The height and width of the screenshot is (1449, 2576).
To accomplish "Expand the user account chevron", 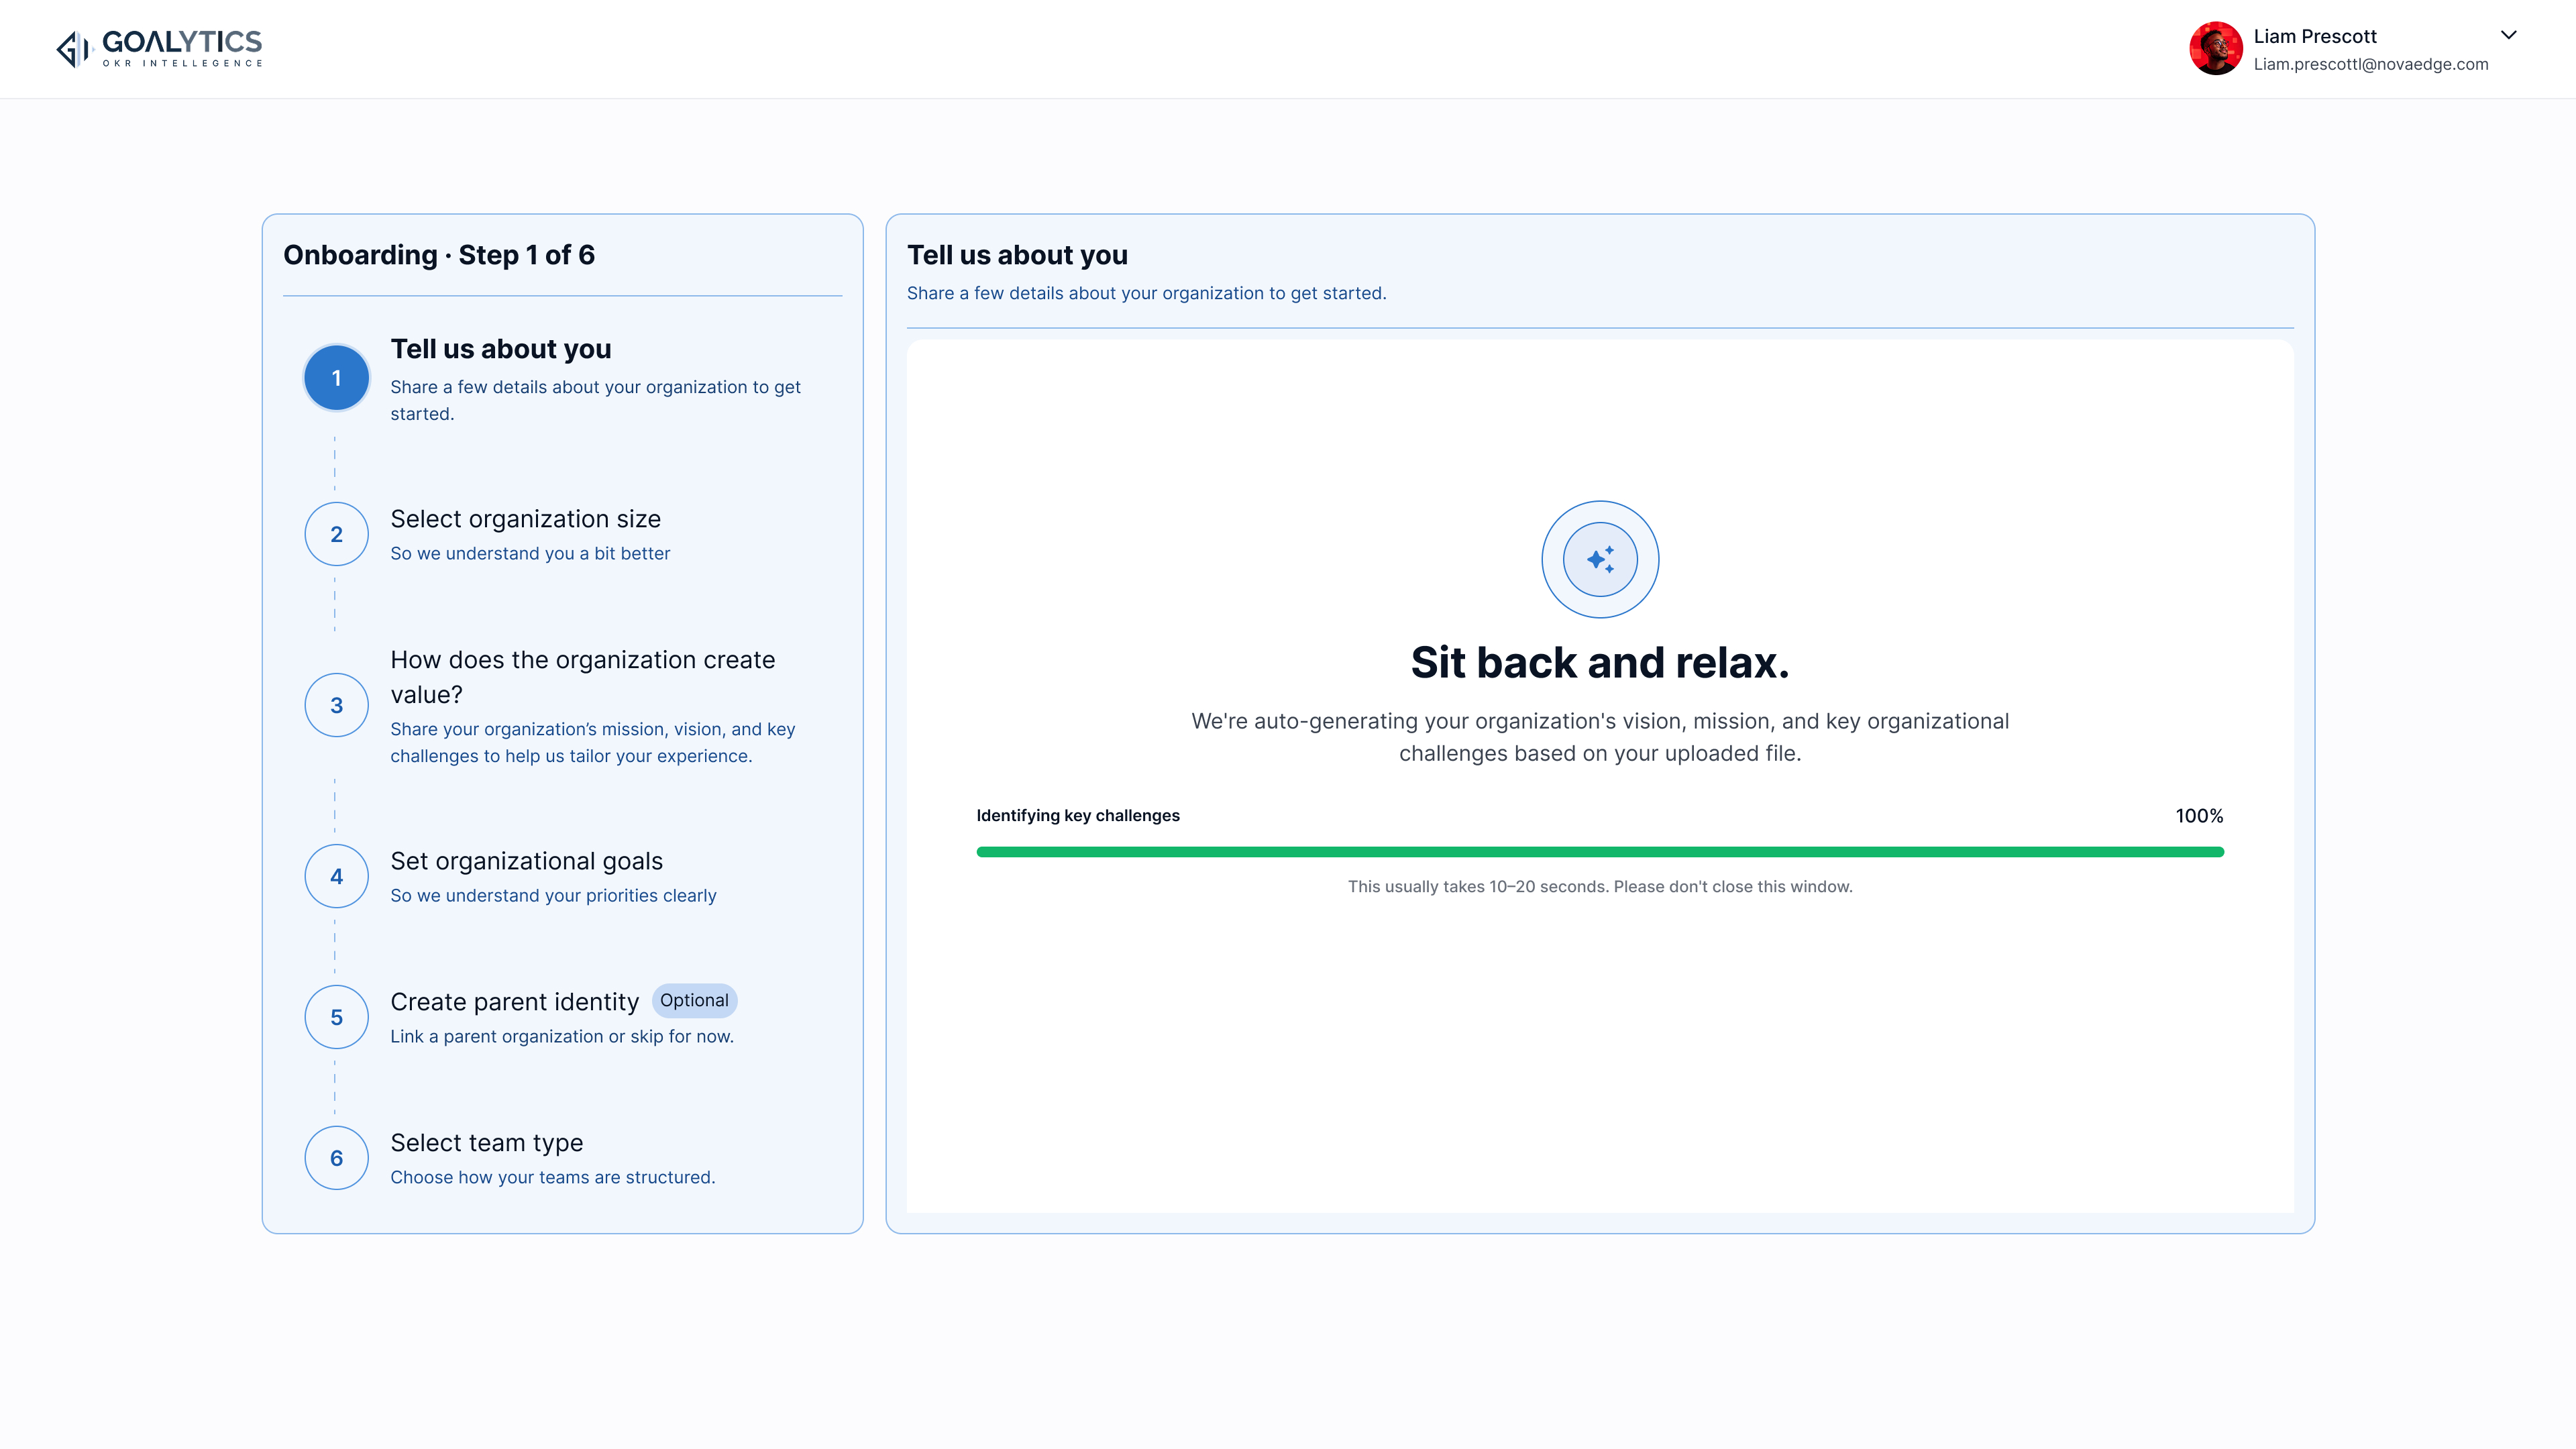I will [x=2508, y=35].
